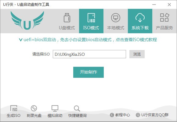
Task: Open the ISO模式教程 tutorial link
Action: tap(88, 40)
